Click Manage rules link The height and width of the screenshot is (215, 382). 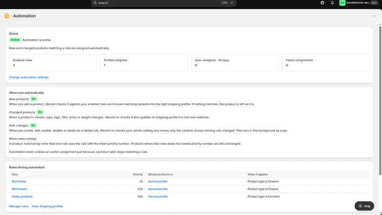point(19,206)
